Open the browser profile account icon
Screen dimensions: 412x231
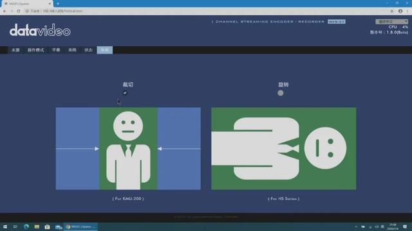[400, 11]
